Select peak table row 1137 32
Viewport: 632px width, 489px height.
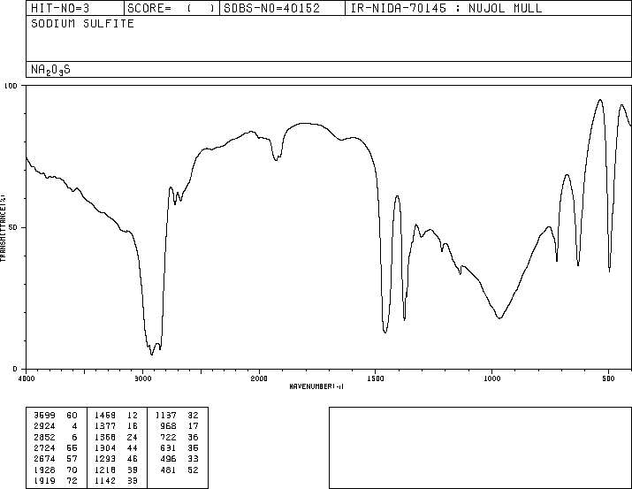pyautogui.click(x=177, y=416)
